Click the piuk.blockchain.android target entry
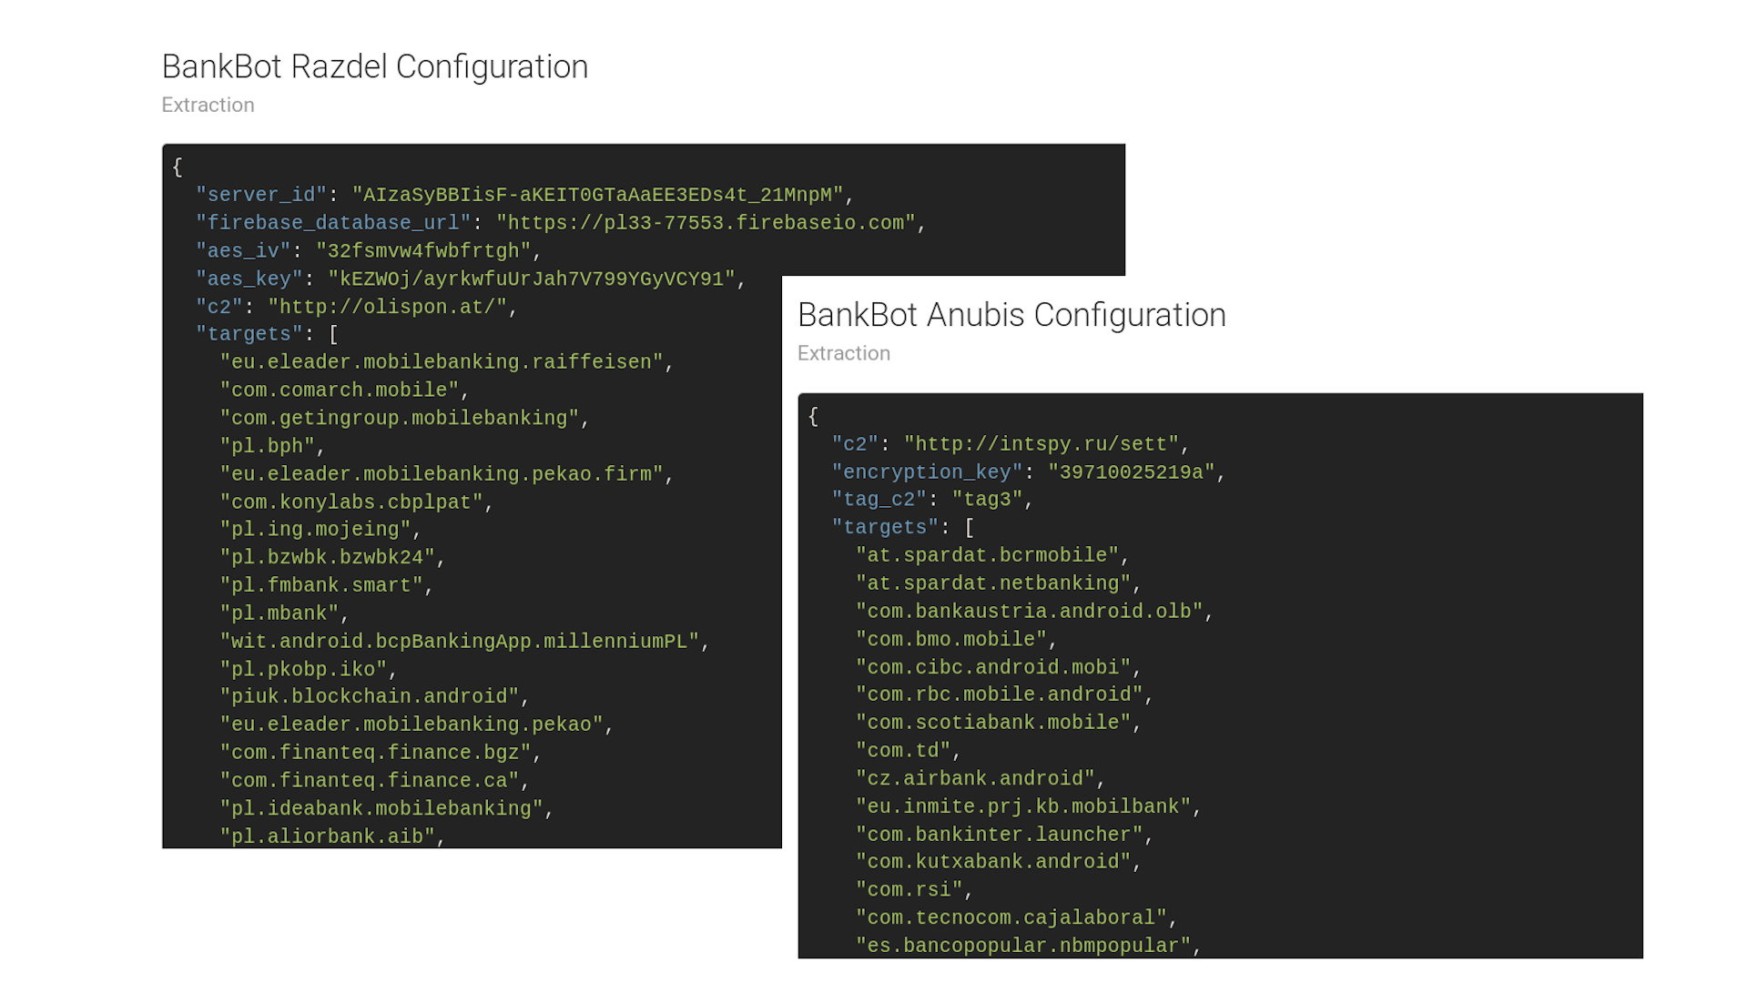The height and width of the screenshot is (983, 1748). click(369, 696)
